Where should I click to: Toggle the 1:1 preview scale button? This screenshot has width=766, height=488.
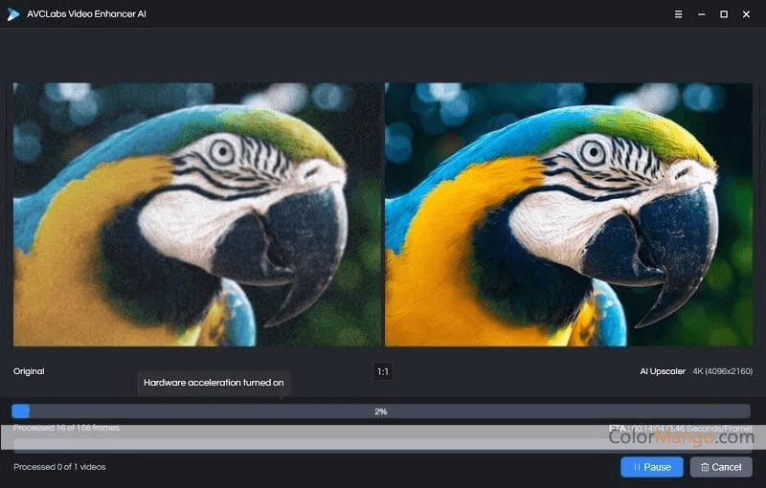point(382,371)
